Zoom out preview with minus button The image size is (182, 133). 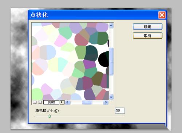(35, 102)
